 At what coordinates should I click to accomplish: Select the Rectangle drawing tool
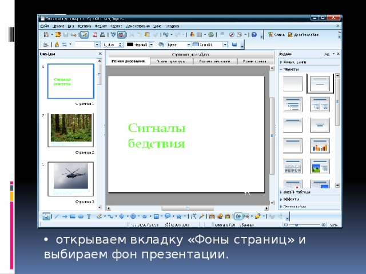(x=73, y=216)
